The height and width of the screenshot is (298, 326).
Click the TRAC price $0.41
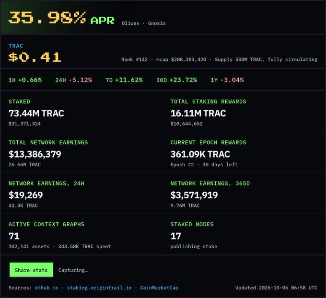pyautogui.click(x=35, y=57)
